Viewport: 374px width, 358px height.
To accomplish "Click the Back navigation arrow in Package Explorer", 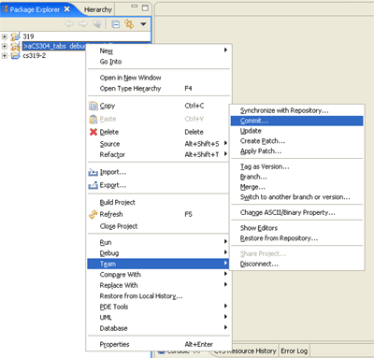I will click(69, 24).
